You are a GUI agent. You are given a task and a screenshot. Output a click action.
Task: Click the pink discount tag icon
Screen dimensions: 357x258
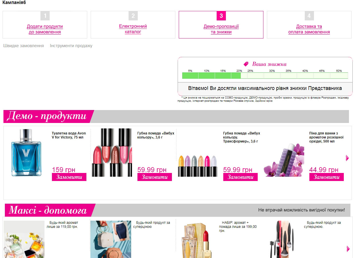tap(246, 64)
